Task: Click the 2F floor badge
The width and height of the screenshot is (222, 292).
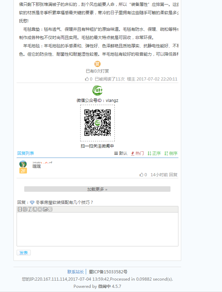Action: 23,171
